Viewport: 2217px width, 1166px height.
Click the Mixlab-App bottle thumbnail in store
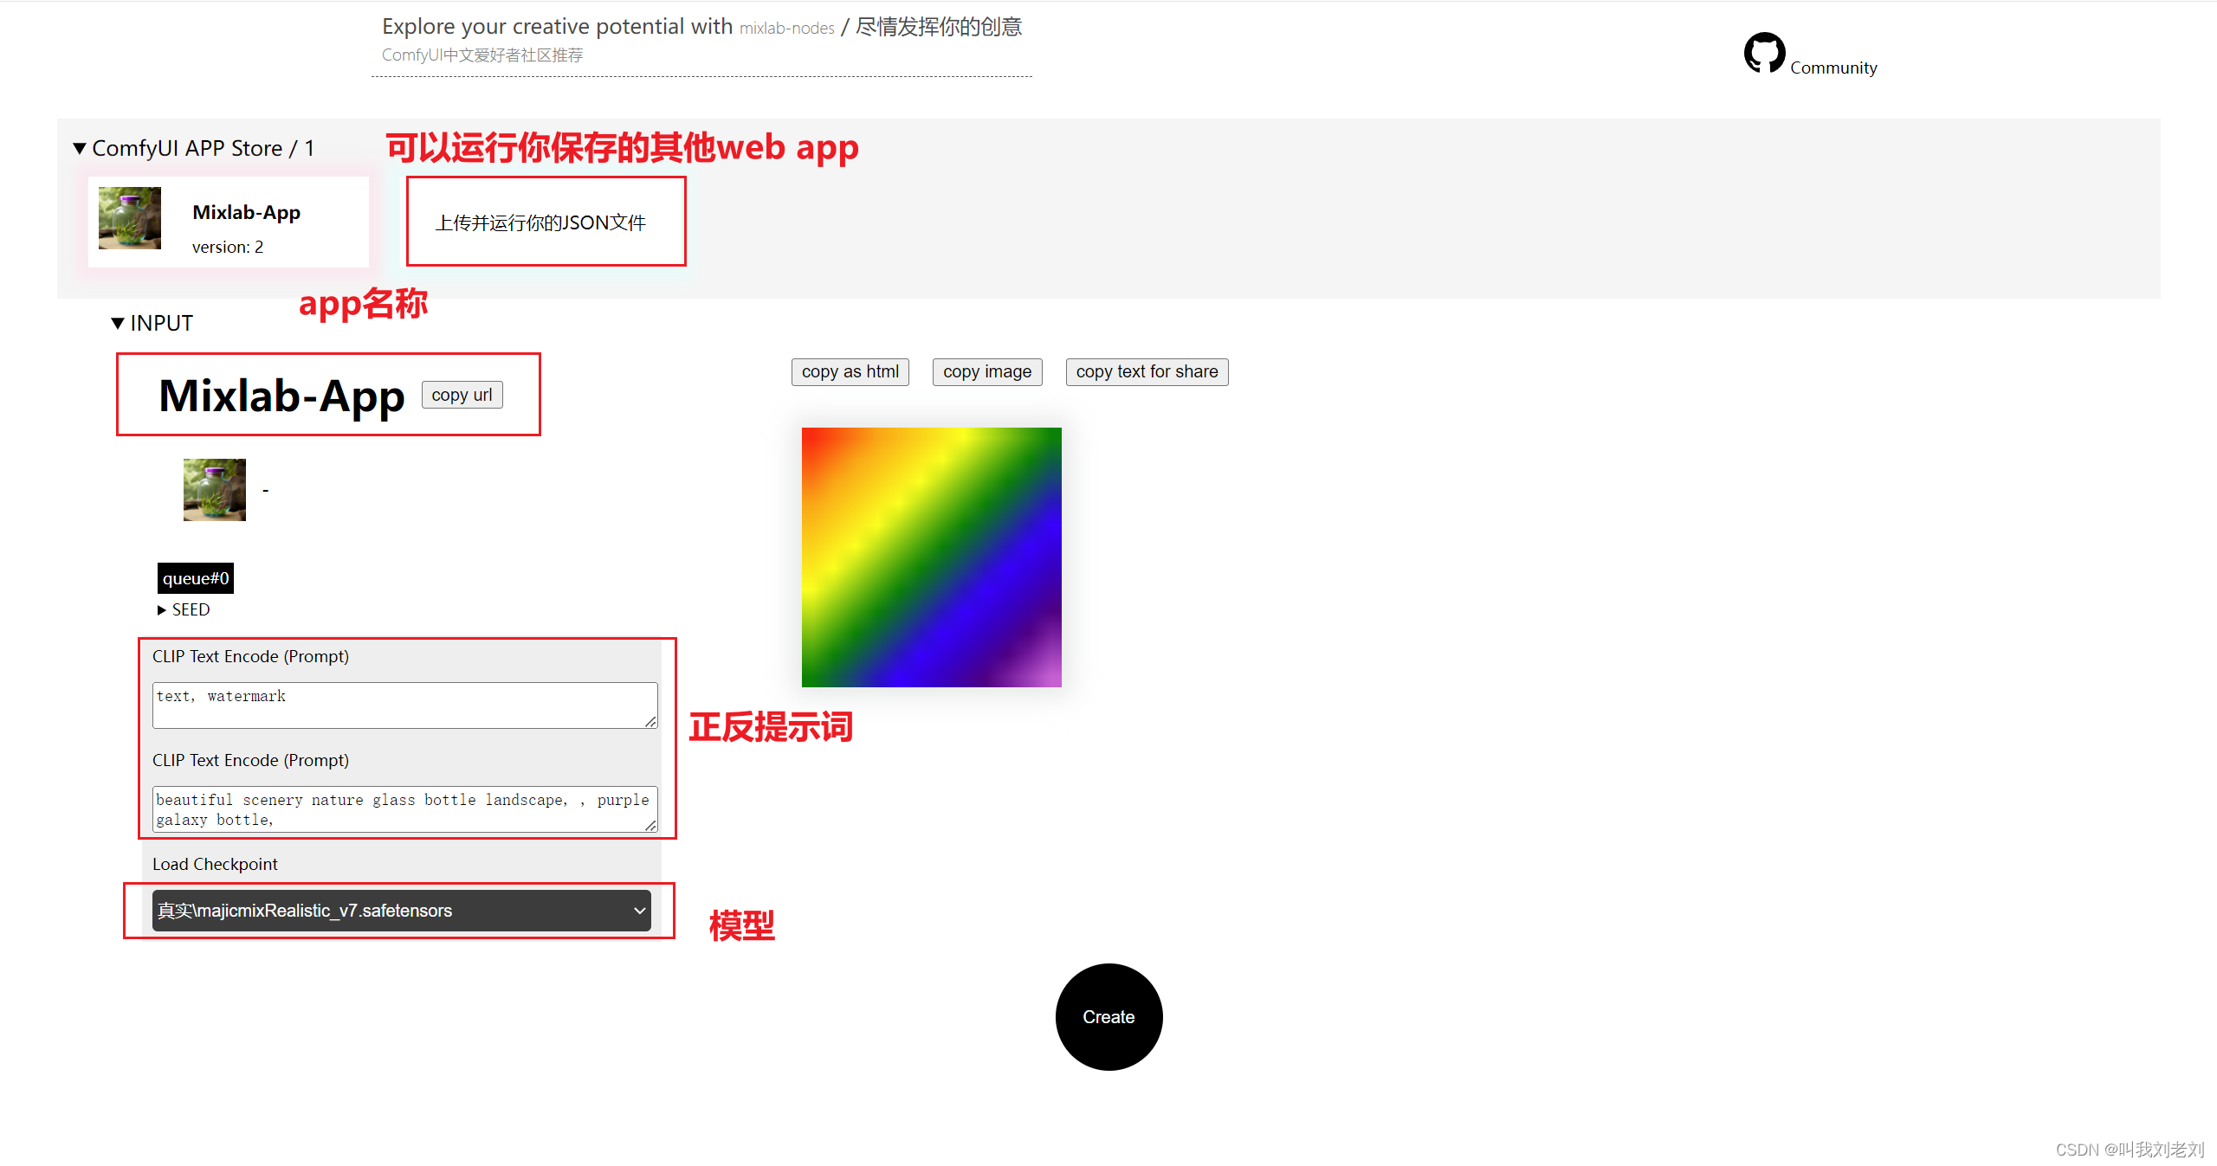(130, 218)
